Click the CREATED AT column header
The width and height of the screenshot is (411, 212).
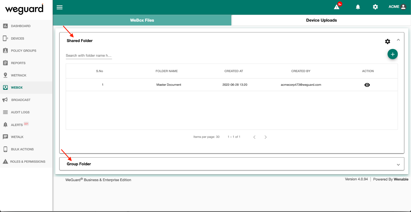click(x=233, y=71)
